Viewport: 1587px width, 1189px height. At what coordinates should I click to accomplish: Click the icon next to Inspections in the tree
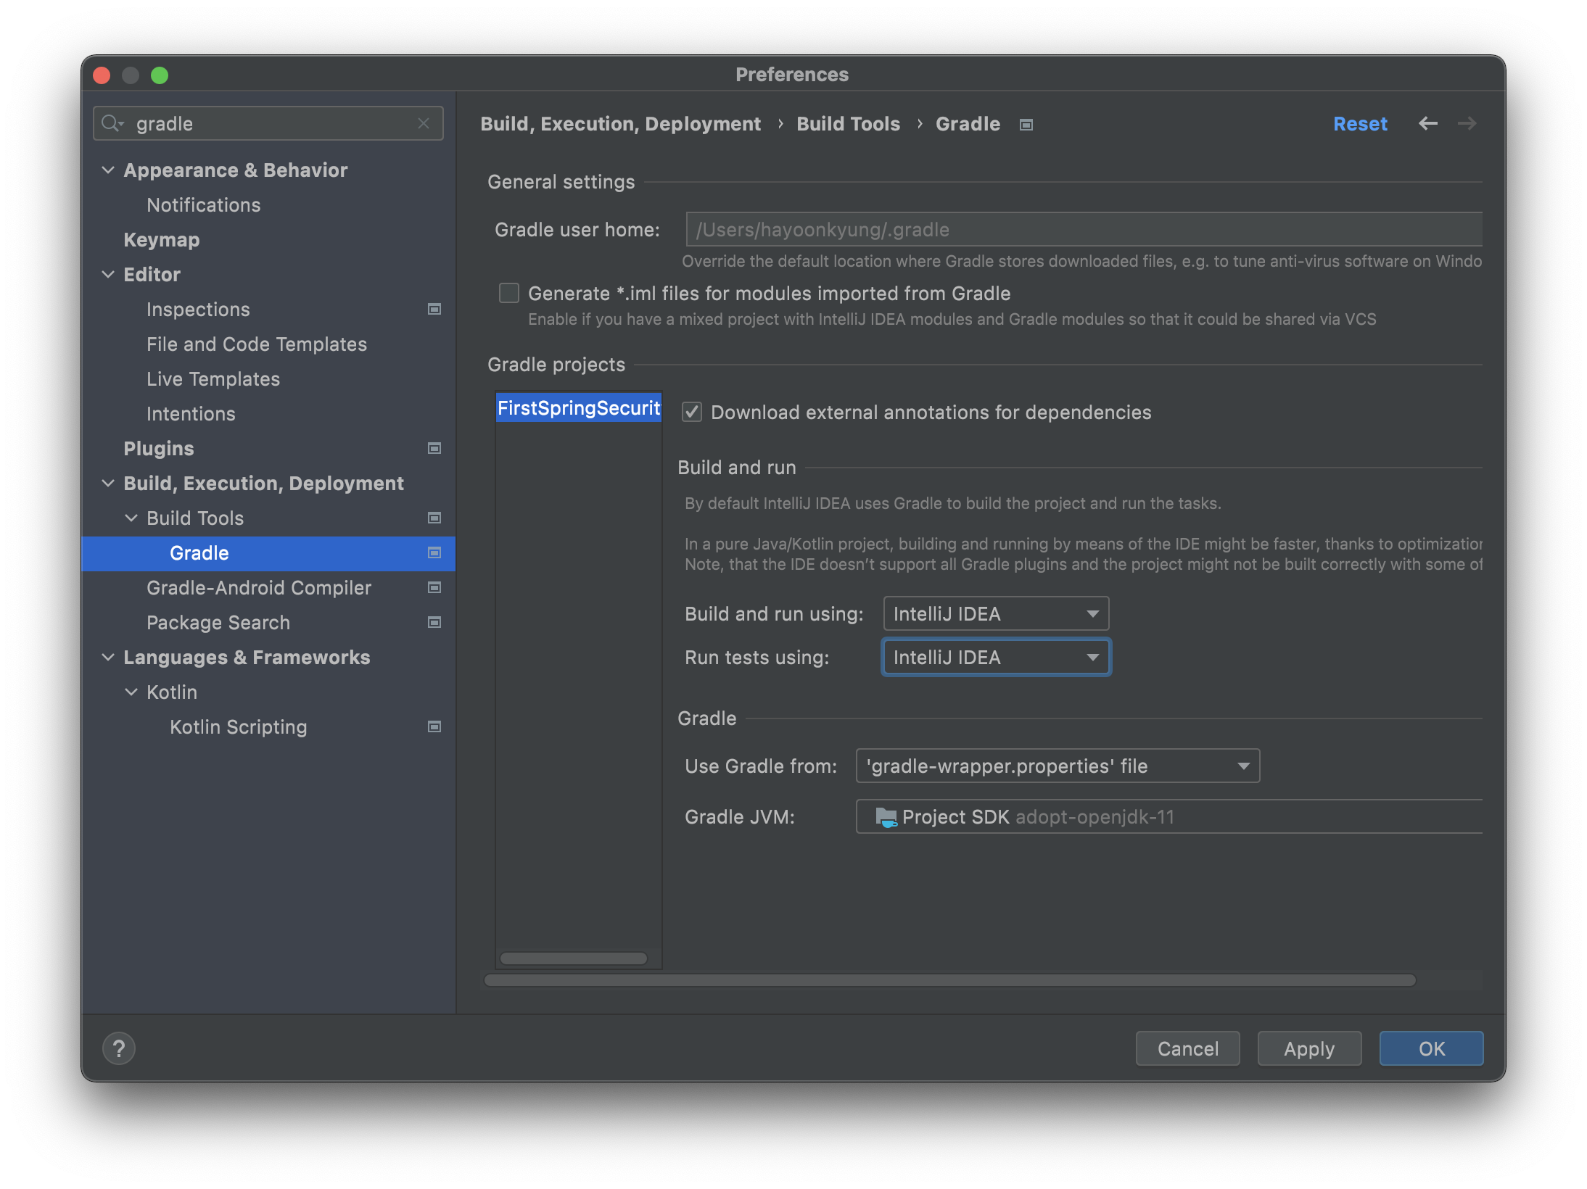pos(434,309)
